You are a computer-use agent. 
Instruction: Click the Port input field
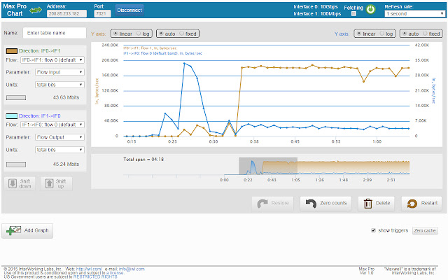pos(102,13)
